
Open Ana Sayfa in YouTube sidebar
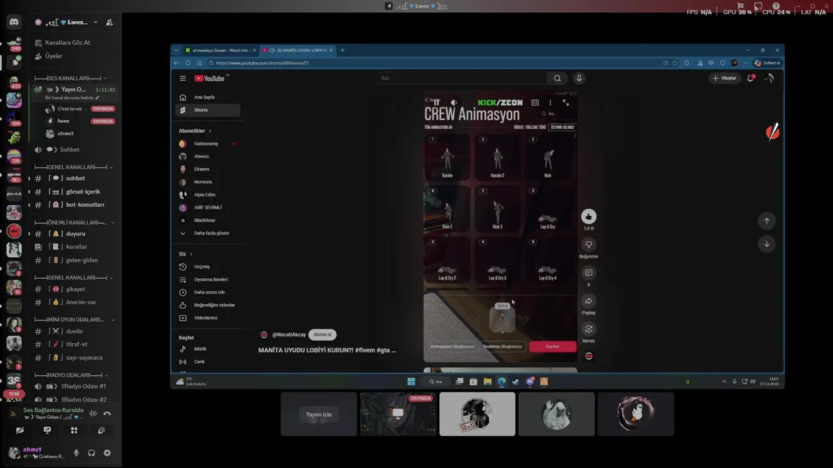tap(208, 97)
